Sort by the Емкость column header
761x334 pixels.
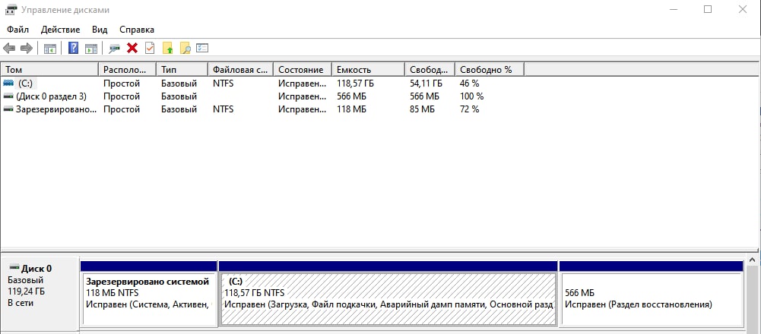pyautogui.click(x=369, y=70)
